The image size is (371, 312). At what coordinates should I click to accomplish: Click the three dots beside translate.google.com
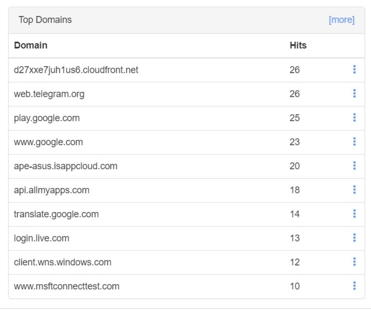point(354,214)
